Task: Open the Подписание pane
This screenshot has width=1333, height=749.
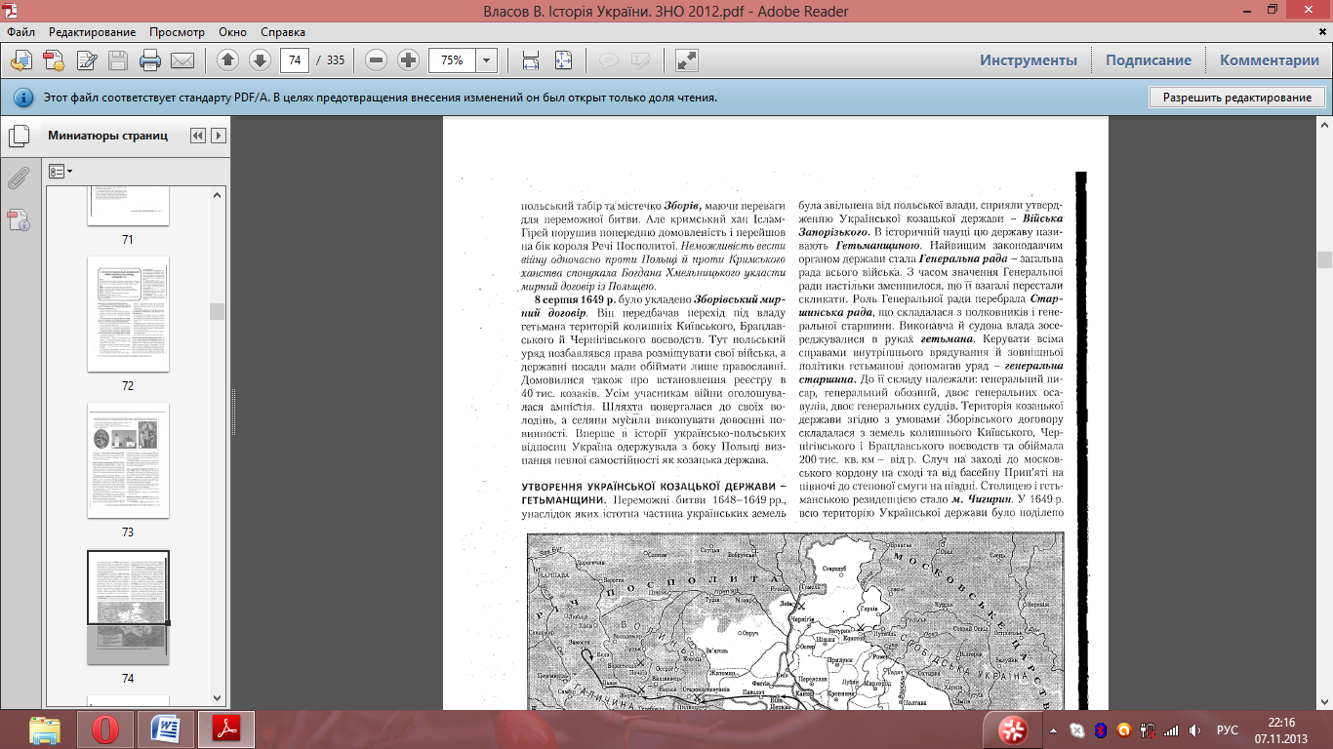Action: 1149,60
